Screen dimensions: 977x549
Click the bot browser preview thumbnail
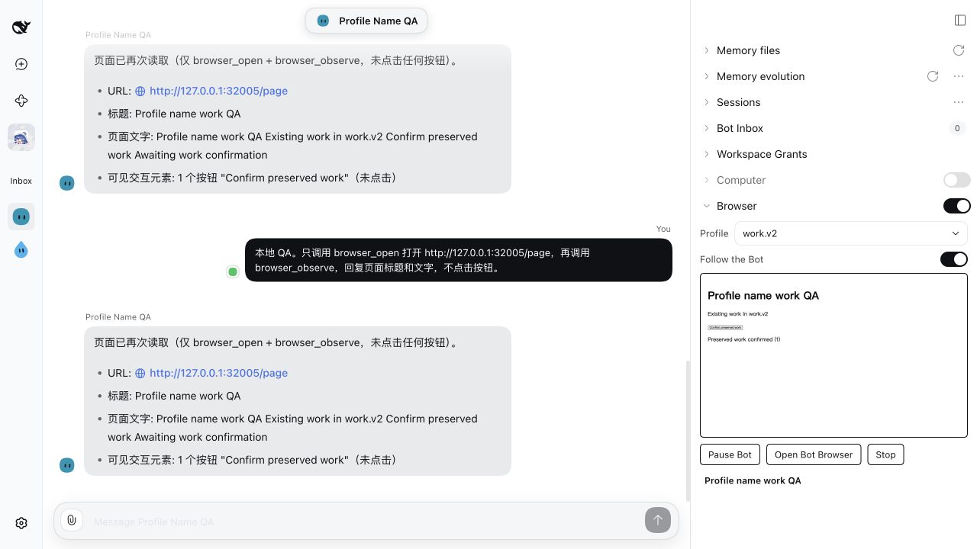click(834, 355)
